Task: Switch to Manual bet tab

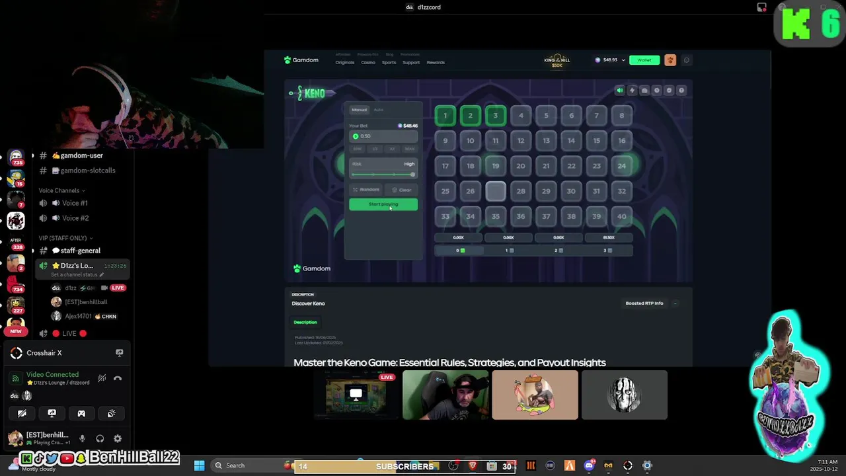Action: point(359,110)
